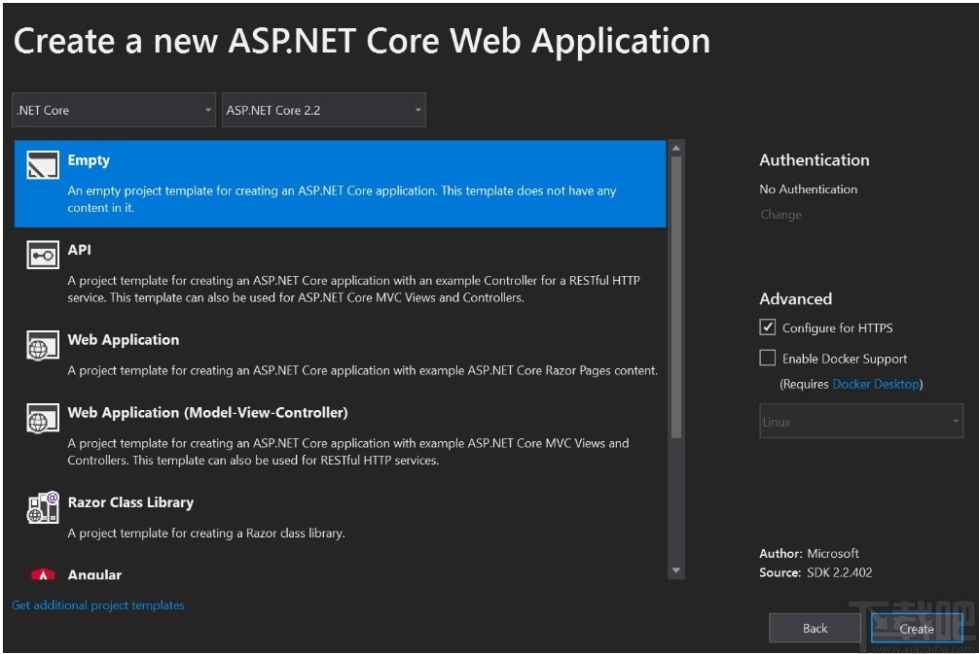Click the Razor Class Library icon
The image size is (979, 654).
[x=42, y=506]
